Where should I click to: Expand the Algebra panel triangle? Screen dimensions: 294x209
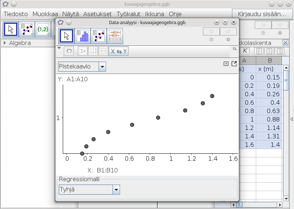[x=5, y=43]
